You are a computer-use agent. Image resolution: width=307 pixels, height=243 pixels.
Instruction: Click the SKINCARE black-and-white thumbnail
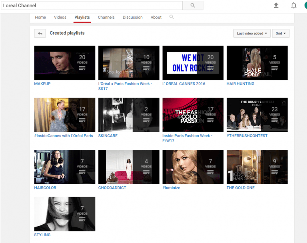[x=129, y=115]
